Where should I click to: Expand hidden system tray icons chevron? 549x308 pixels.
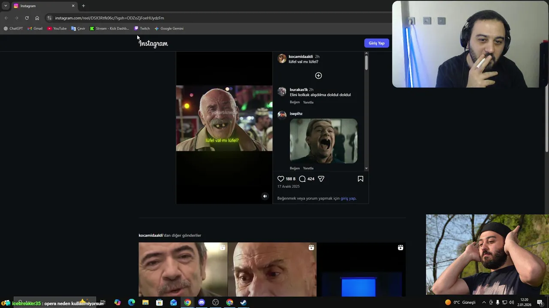point(484,302)
